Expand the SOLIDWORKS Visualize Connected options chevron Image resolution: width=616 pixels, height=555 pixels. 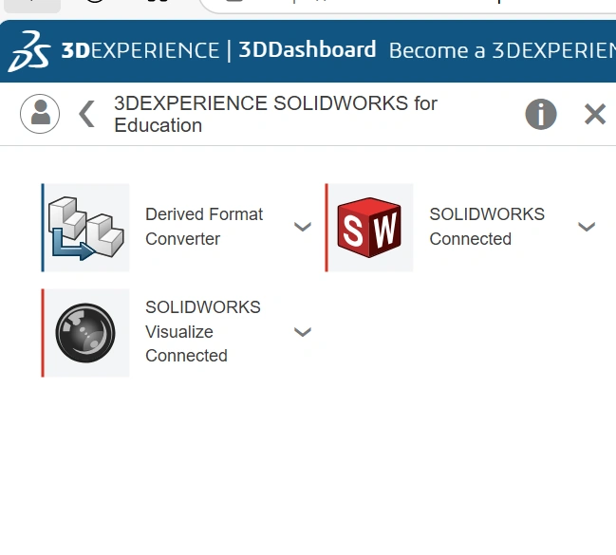pyautogui.click(x=303, y=332)
